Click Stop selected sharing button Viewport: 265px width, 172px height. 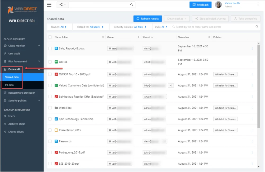click(x=210, y=19)
